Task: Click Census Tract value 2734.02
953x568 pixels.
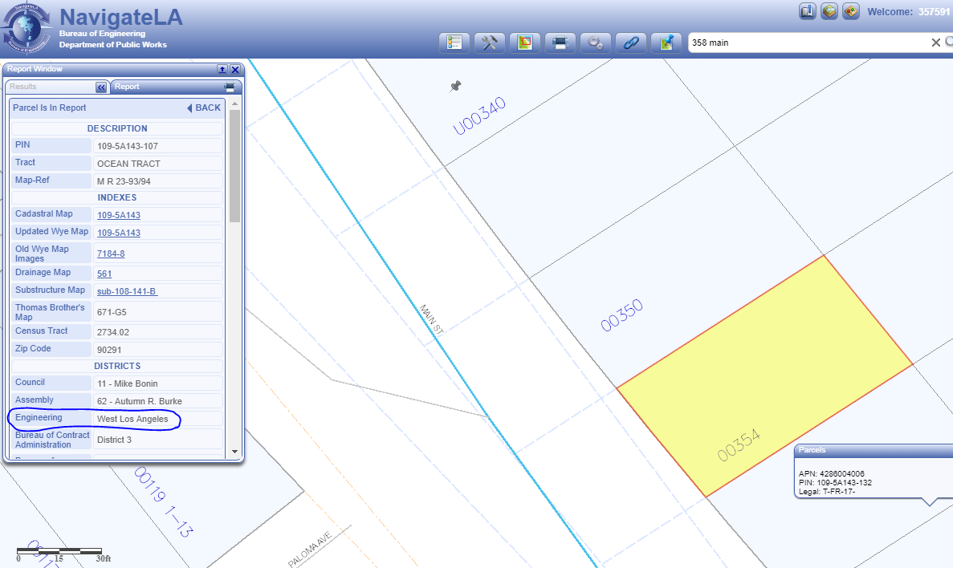Action: (113, 332)
